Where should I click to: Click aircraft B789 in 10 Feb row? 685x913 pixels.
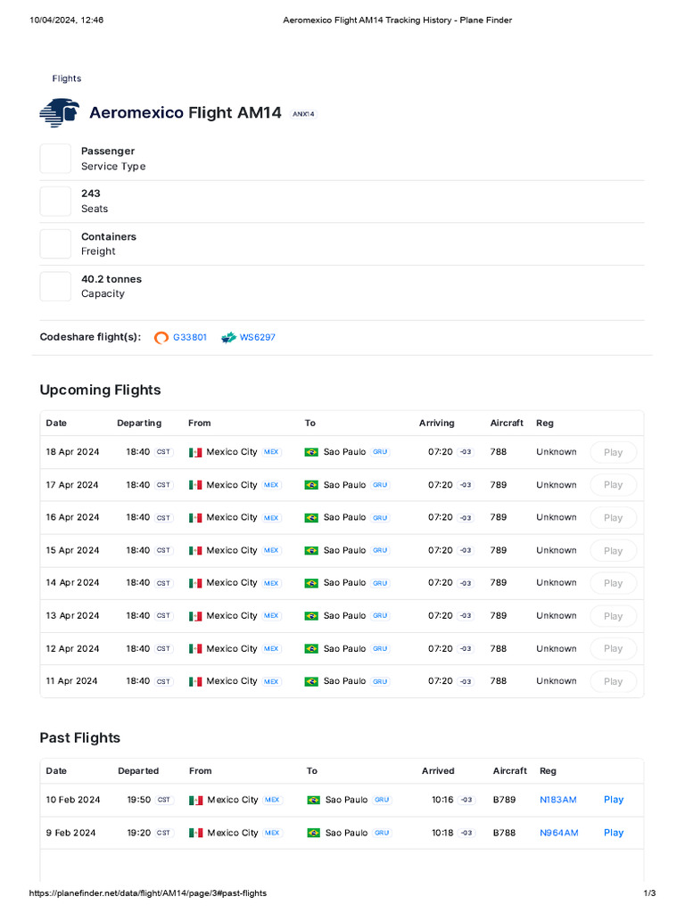click(505, 800)
